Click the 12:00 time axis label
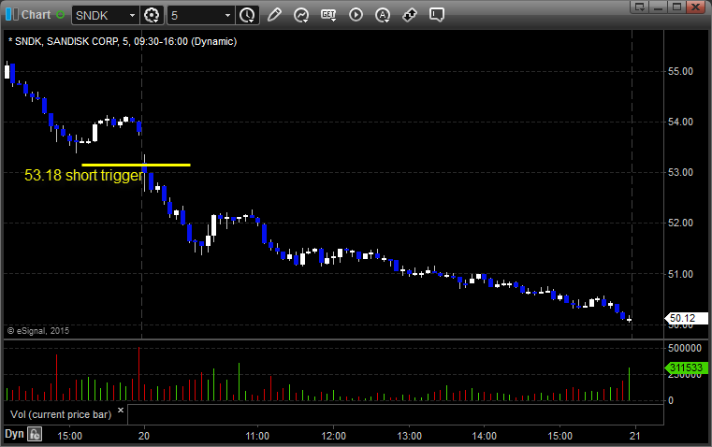Image resolution: width=712 pixels, height=447 pixels. (x=333, y=436)
